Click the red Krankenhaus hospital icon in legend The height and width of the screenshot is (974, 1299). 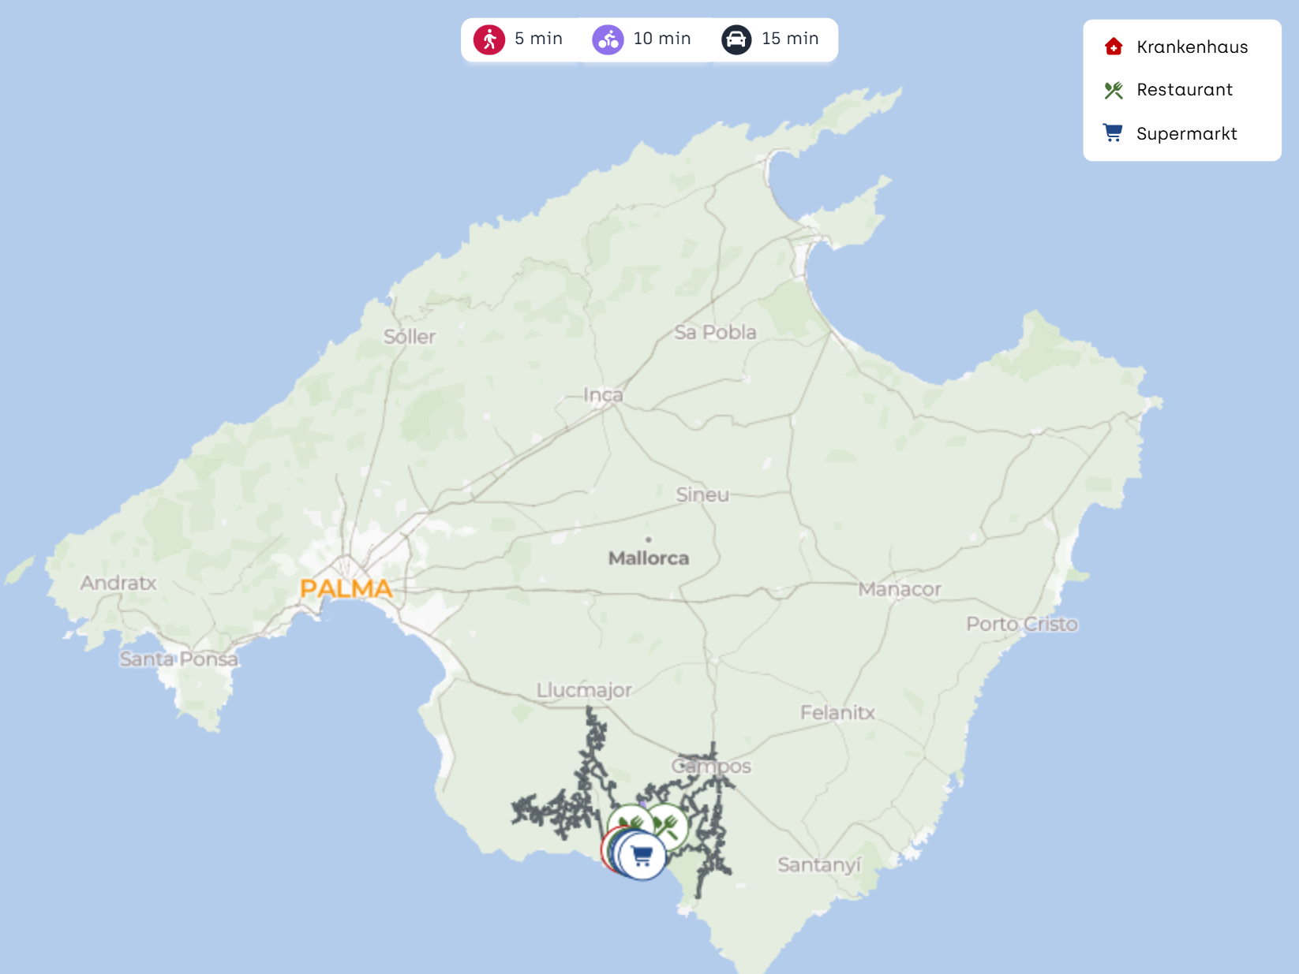[1114, 47]
